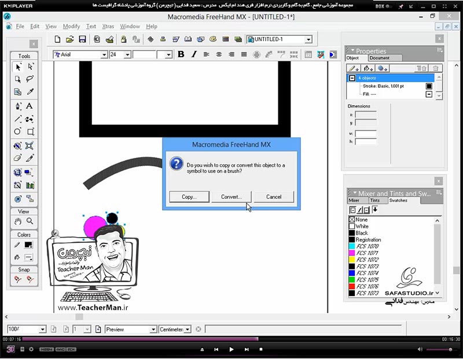Justify text in text toolbar

click(244, 54)
